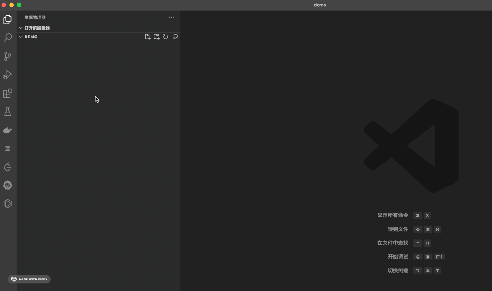Open the hexagon play extension icon
The width and height of the screenshot is (492, 291).
(x=7, y=204)
